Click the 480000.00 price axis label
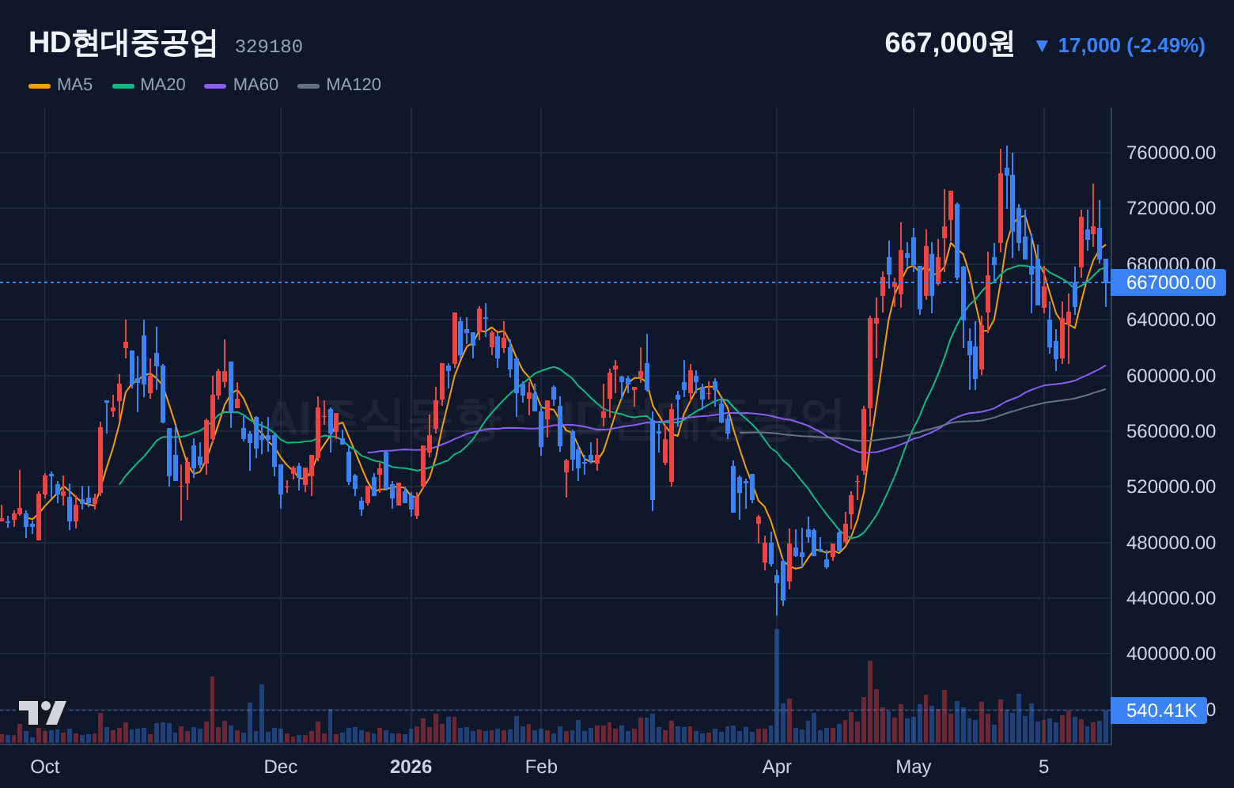Viewport: 1234px width, 788px height. click(x=1171, y=543)
